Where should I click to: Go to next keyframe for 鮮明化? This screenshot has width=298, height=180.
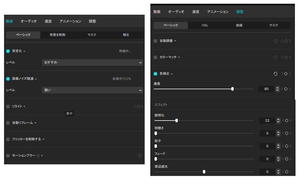tap(291, 121)
